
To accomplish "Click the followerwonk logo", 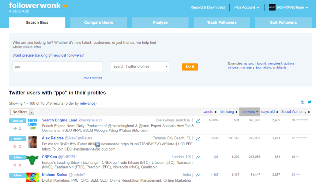I will pos(38,6).
